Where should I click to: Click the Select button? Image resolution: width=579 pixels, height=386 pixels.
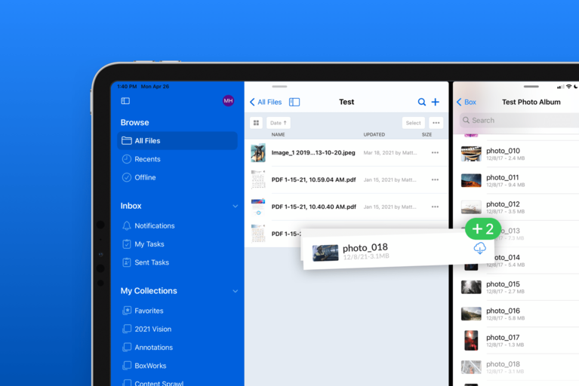[413, 123]
